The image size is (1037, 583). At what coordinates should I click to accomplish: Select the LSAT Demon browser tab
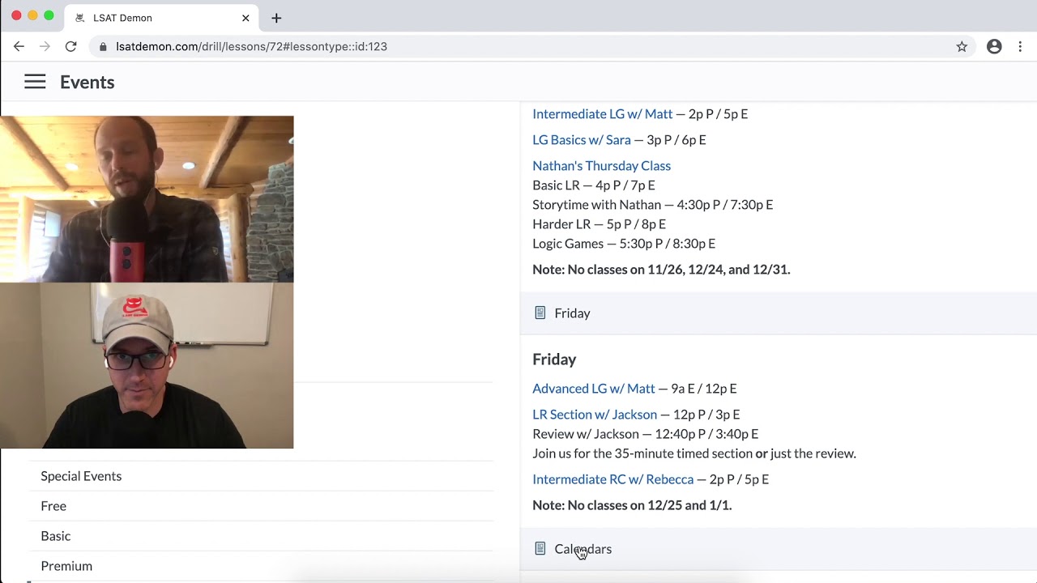tap(162, 18)
